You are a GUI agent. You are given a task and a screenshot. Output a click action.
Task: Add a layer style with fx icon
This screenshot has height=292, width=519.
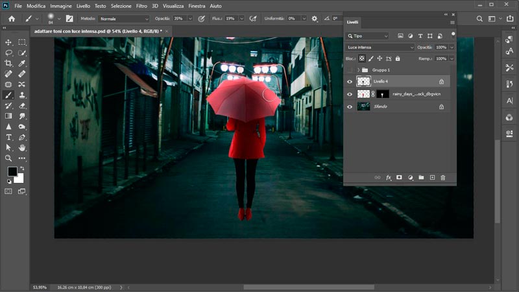pyautogui.click(x=389, y=178)
